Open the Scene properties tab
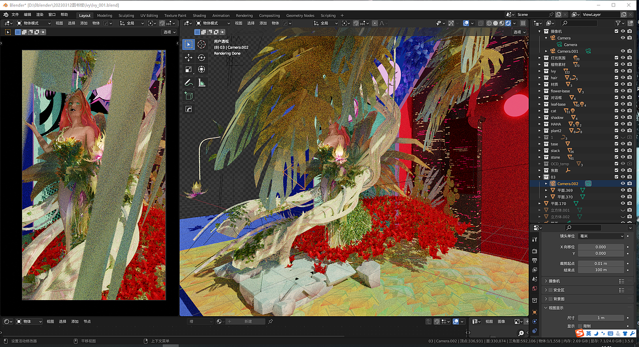Viewport: 639px width, 347px height. click(535, 279)
